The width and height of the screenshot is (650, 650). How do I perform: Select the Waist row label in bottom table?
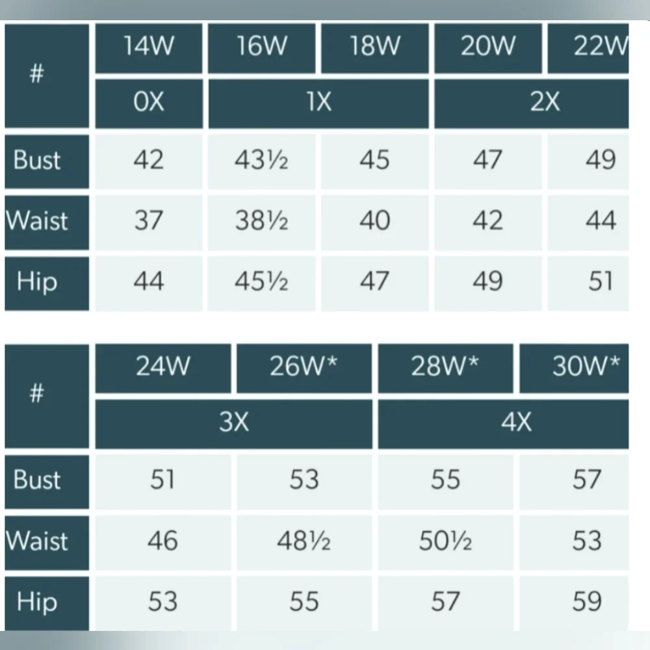click(x=47, y=543)
